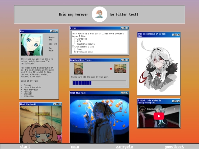Collapse the Characters I like tree node

pyautogui.click(x=73, y=46)
